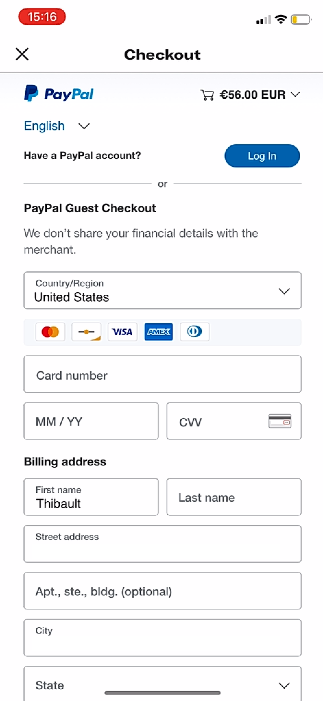The image size is (323, 701).
Task: Open the State dropdown
Action: pyautogui.click(x=162, y=685)
